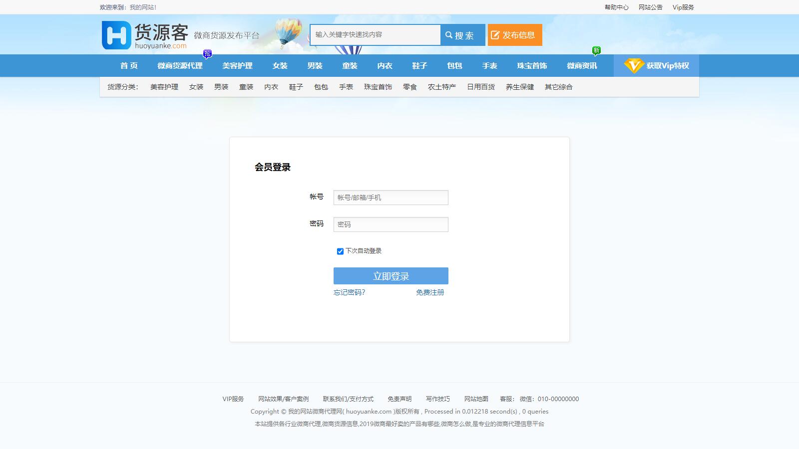This screenshot has height=449, width=799.
Task: Open the 网站地图 footer link
Action: pyautogui.click(x=476, y=399)
